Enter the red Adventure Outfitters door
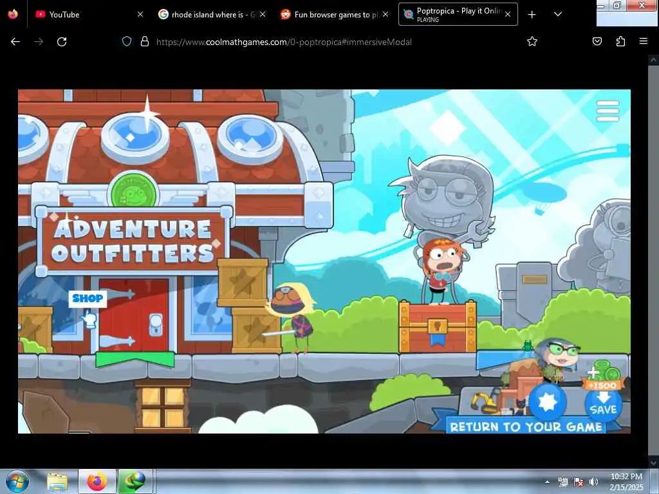Viewport: 659px width, 494px height. [134, 315]
